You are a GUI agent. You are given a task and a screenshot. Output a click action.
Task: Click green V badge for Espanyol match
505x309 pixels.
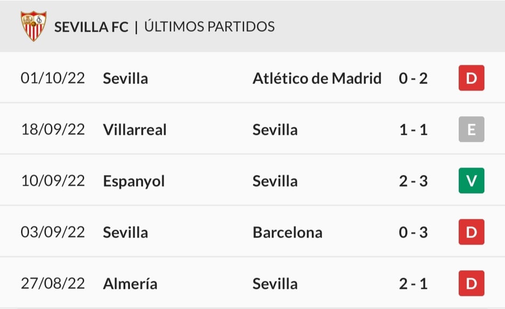tap(471, 180)
